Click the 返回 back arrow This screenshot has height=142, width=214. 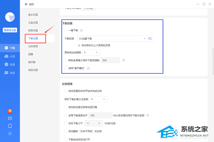point(26,4)
